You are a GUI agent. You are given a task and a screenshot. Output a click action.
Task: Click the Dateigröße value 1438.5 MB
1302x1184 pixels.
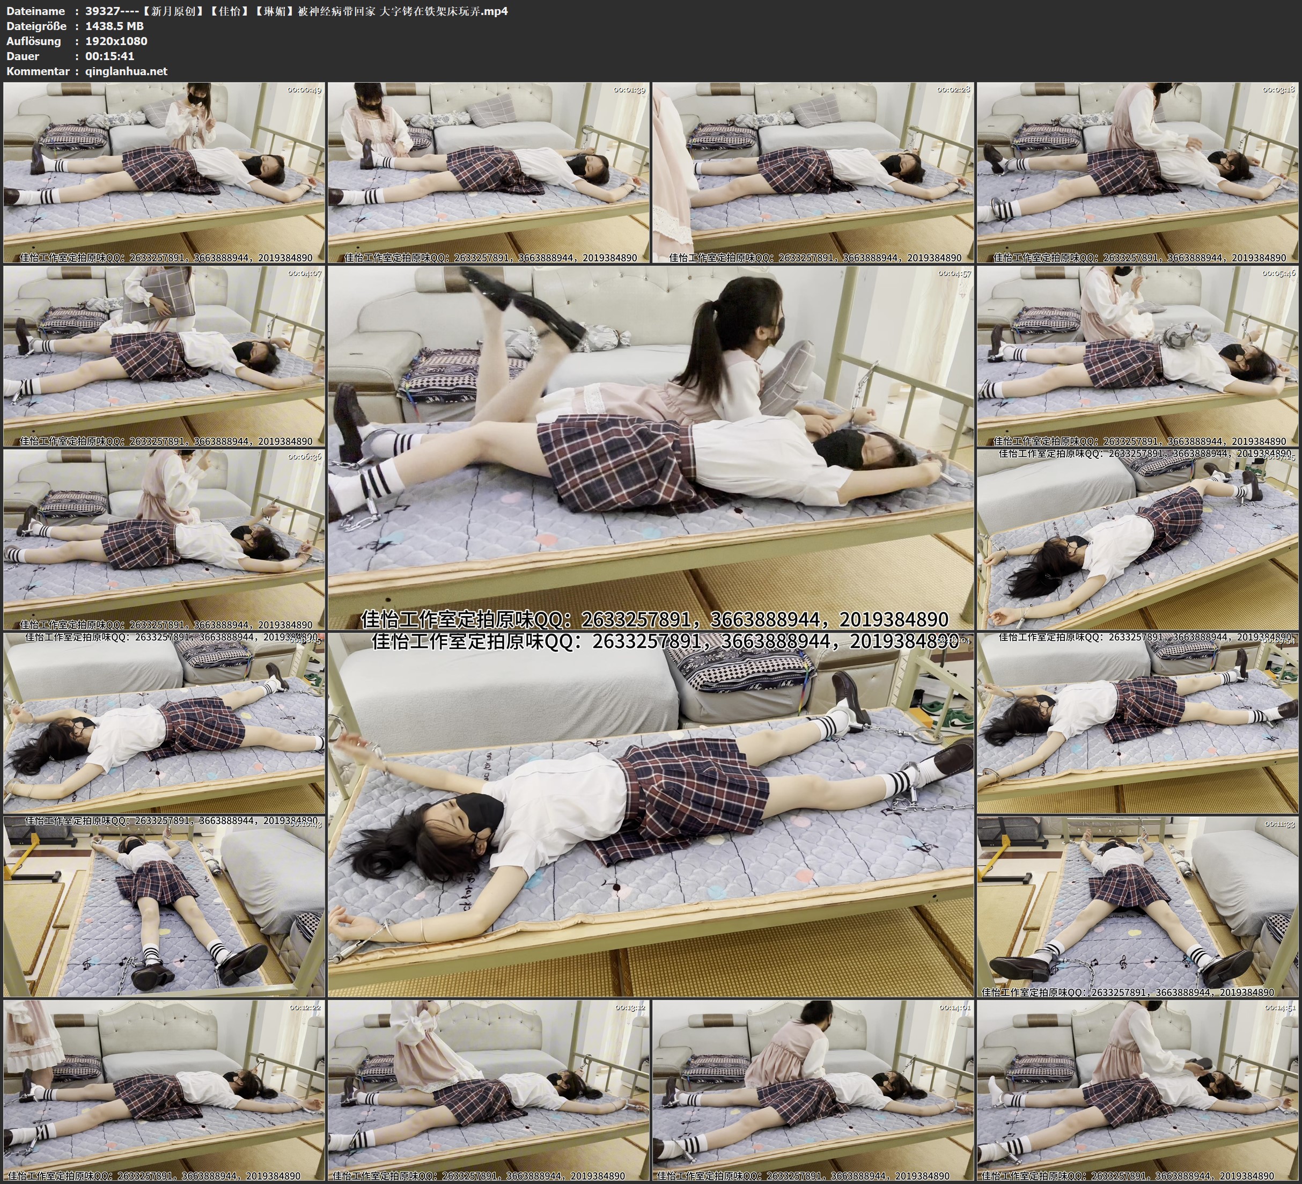pyautogui.click(x=114, y=26)
